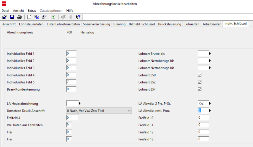
Task: Open the Hilfe menu
Action: click(70, 11)
